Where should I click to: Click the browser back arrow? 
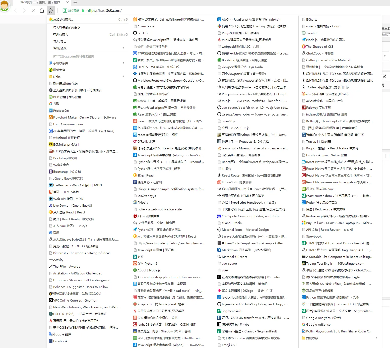[16, 11]
